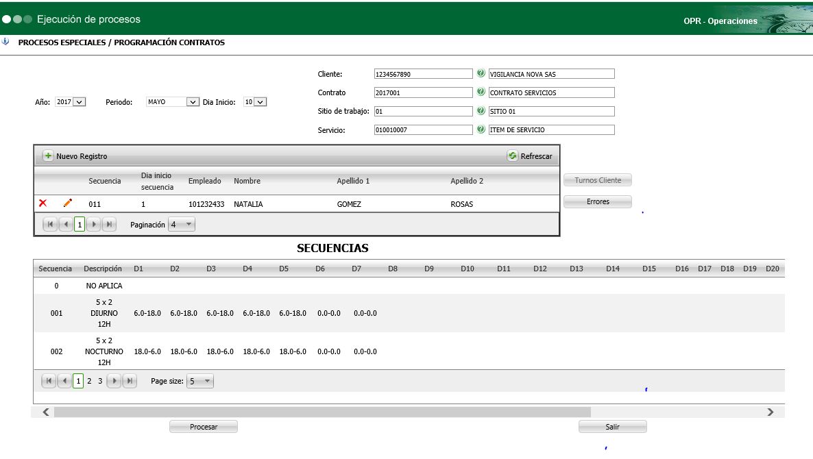Click the SITIO 01 description field
The height and width of the screenshot is (459, 813).
click(551, 112)
